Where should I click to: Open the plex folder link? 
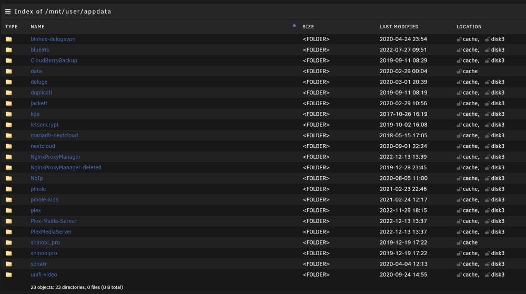(x=36, y=210)
